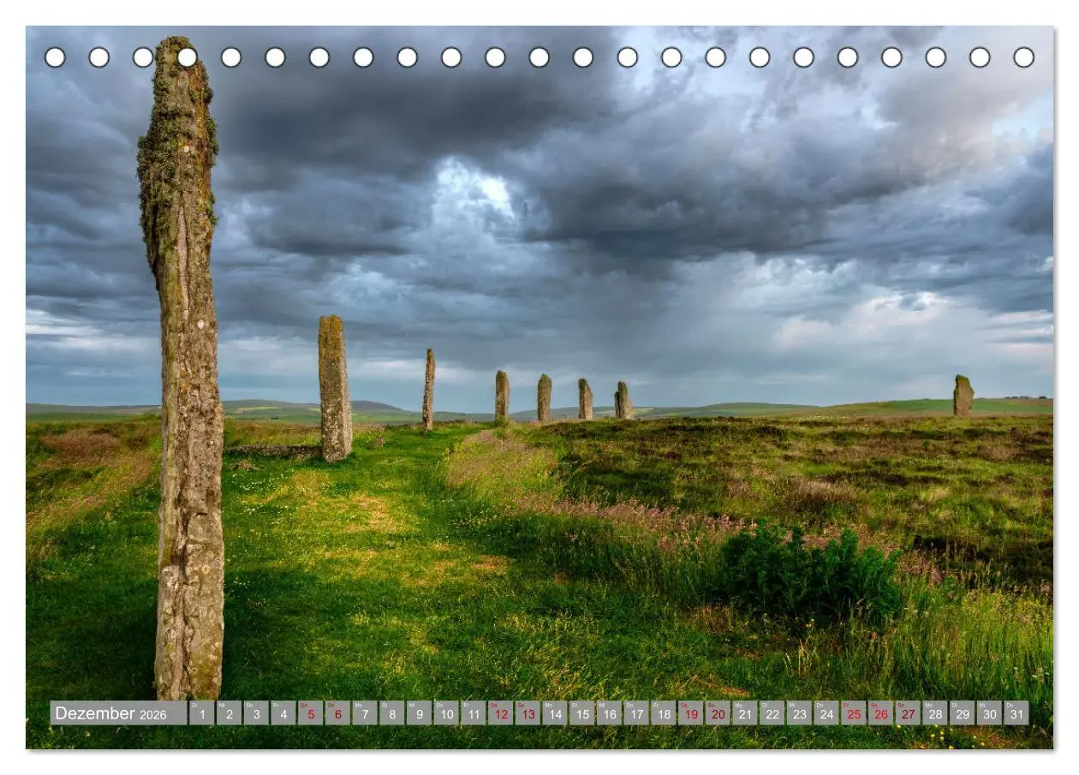Click the "Dezember 2026" month label
This screenshot has height=775, width=1079.
(118, 713)
